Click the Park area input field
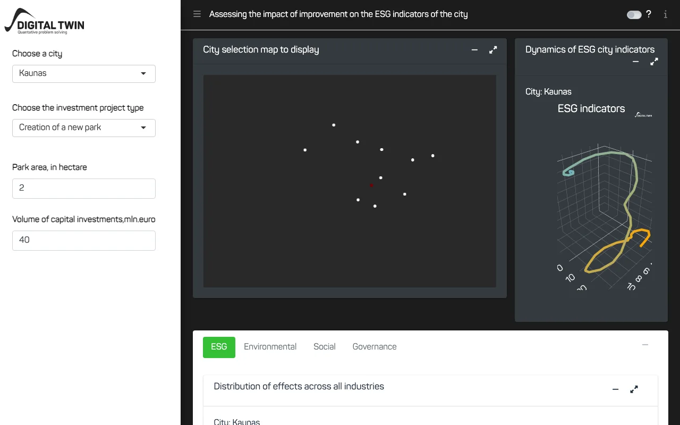The height and width of the screenshot is (425, 680). click(84, 189)
